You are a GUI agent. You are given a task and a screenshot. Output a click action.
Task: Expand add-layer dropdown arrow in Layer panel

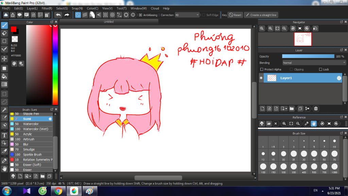tap(286, 109)
